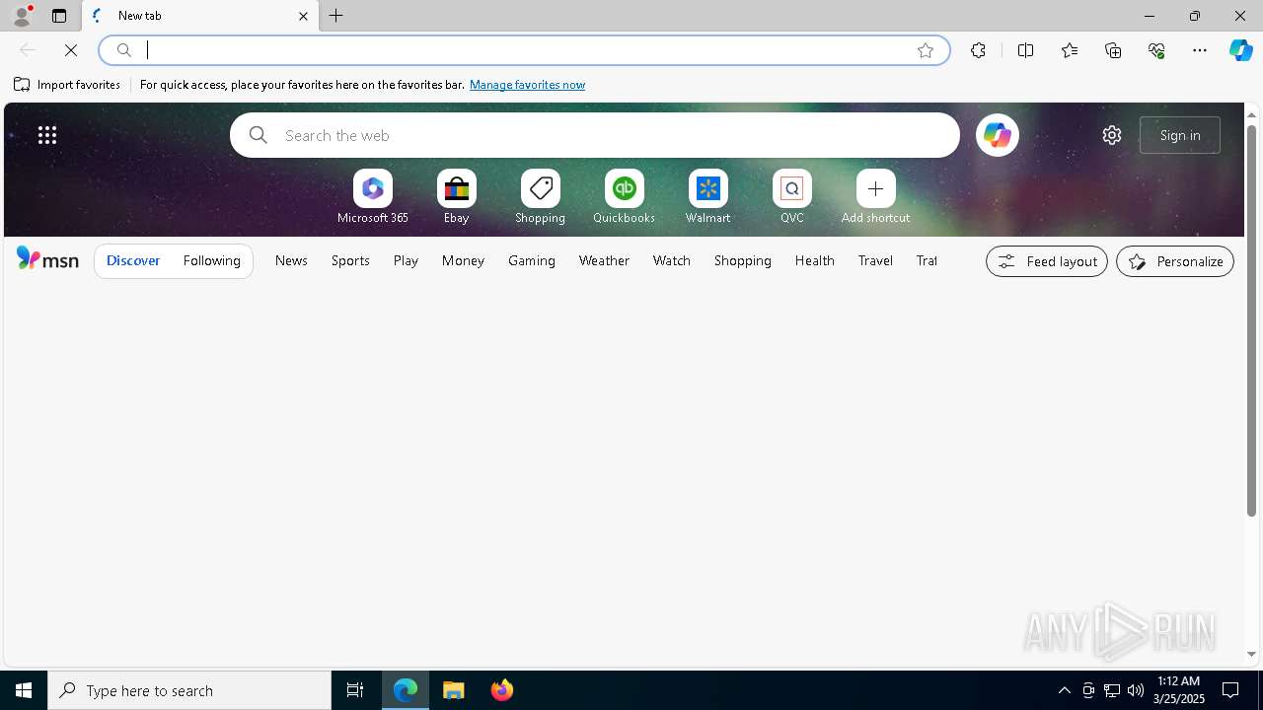Click the Personalize button
The width and height of the screenshot is (1263, 710).
pos(1175,261)
